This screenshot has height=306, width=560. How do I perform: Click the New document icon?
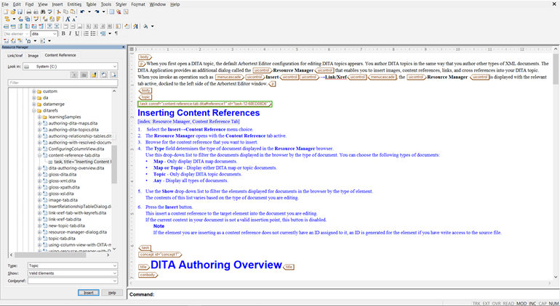[x=6, y=12]
